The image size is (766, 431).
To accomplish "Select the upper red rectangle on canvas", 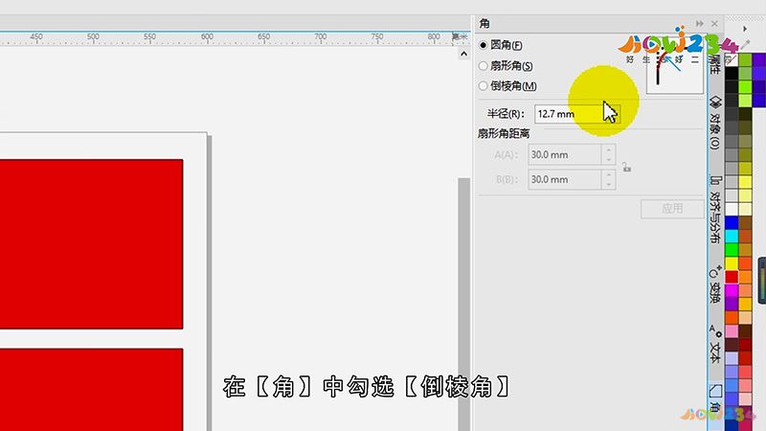I will click(91, 244).
